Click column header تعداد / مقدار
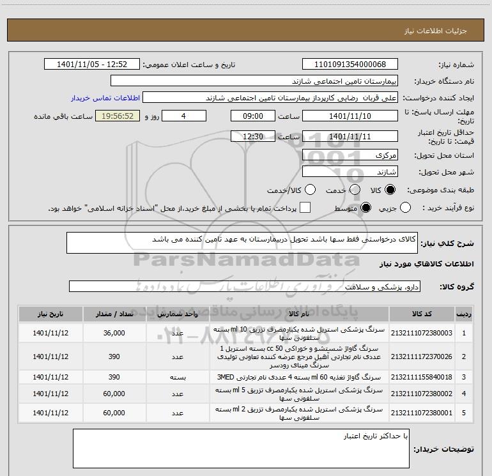Screen dimensions: 492x476 [x=114, y=314]
